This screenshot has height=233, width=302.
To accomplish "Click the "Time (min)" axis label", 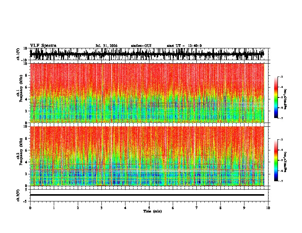I will 153,211.
